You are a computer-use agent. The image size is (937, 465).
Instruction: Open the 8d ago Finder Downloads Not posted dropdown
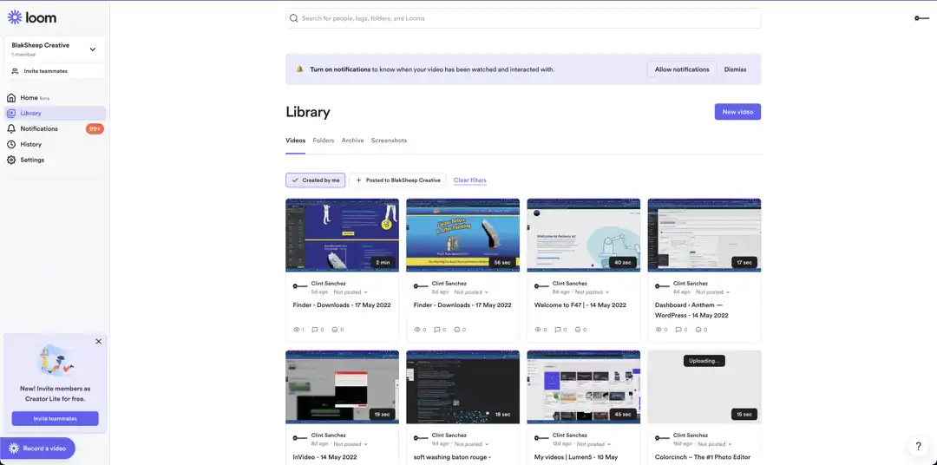click(471, 292)
